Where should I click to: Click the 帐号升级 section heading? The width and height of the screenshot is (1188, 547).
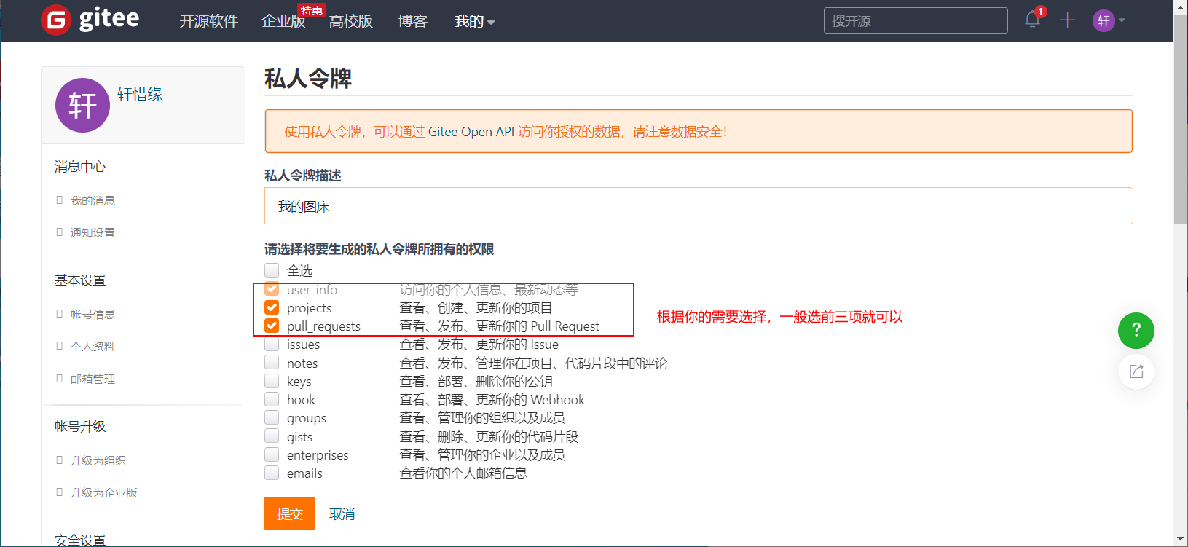(80, 426)
